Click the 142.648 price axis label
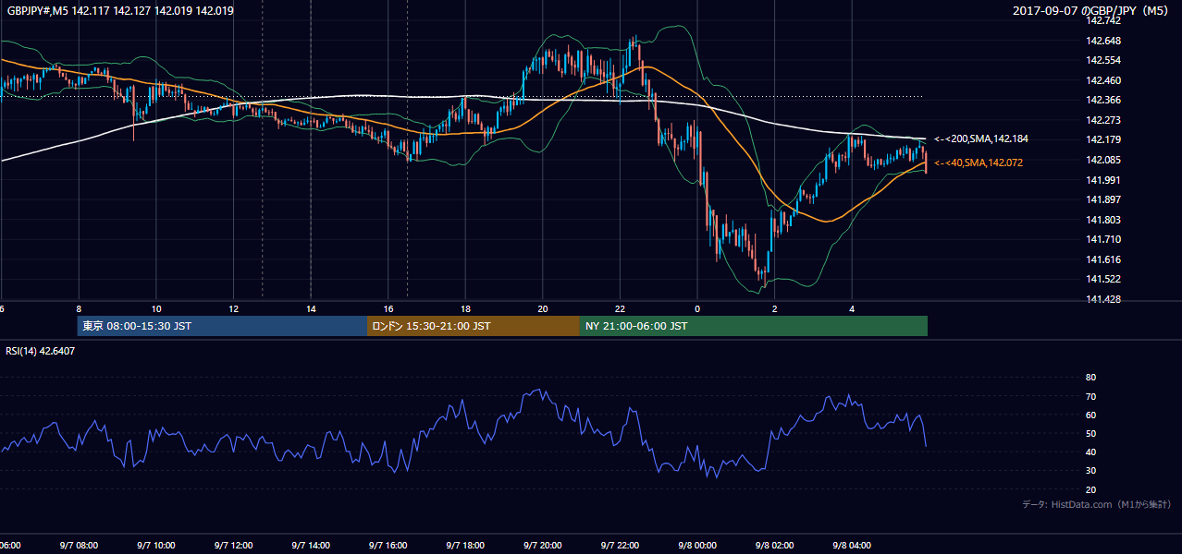The image size is (1182, 554). click(x=1102, y=41)
